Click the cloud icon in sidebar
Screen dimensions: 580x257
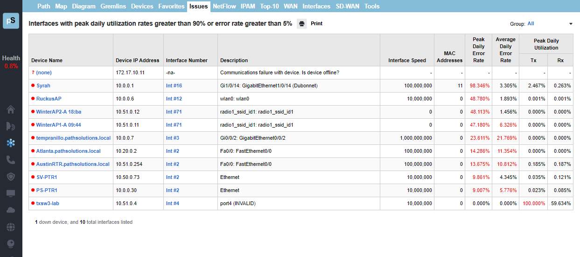click(x=11, y=210)
